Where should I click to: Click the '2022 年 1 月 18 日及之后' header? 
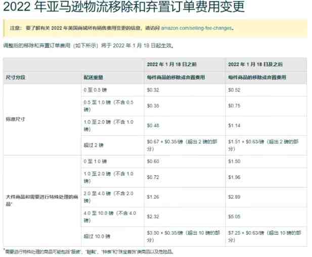[255, 64]
